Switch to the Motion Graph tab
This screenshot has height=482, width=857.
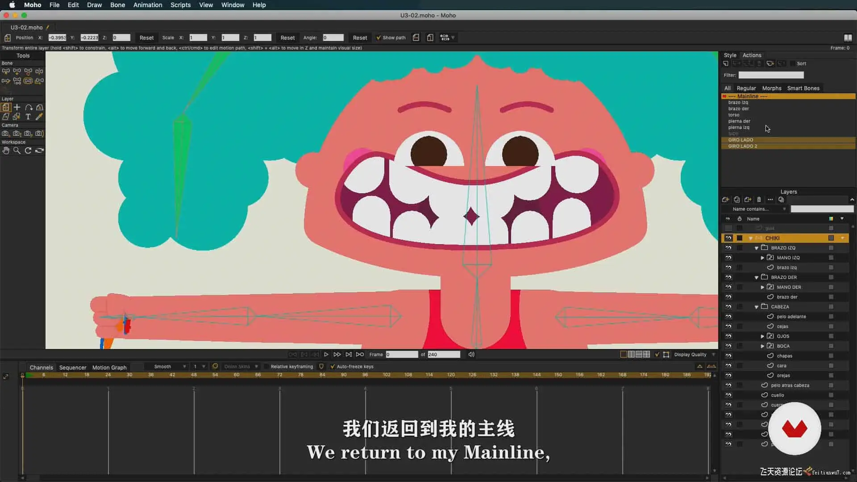109,368
